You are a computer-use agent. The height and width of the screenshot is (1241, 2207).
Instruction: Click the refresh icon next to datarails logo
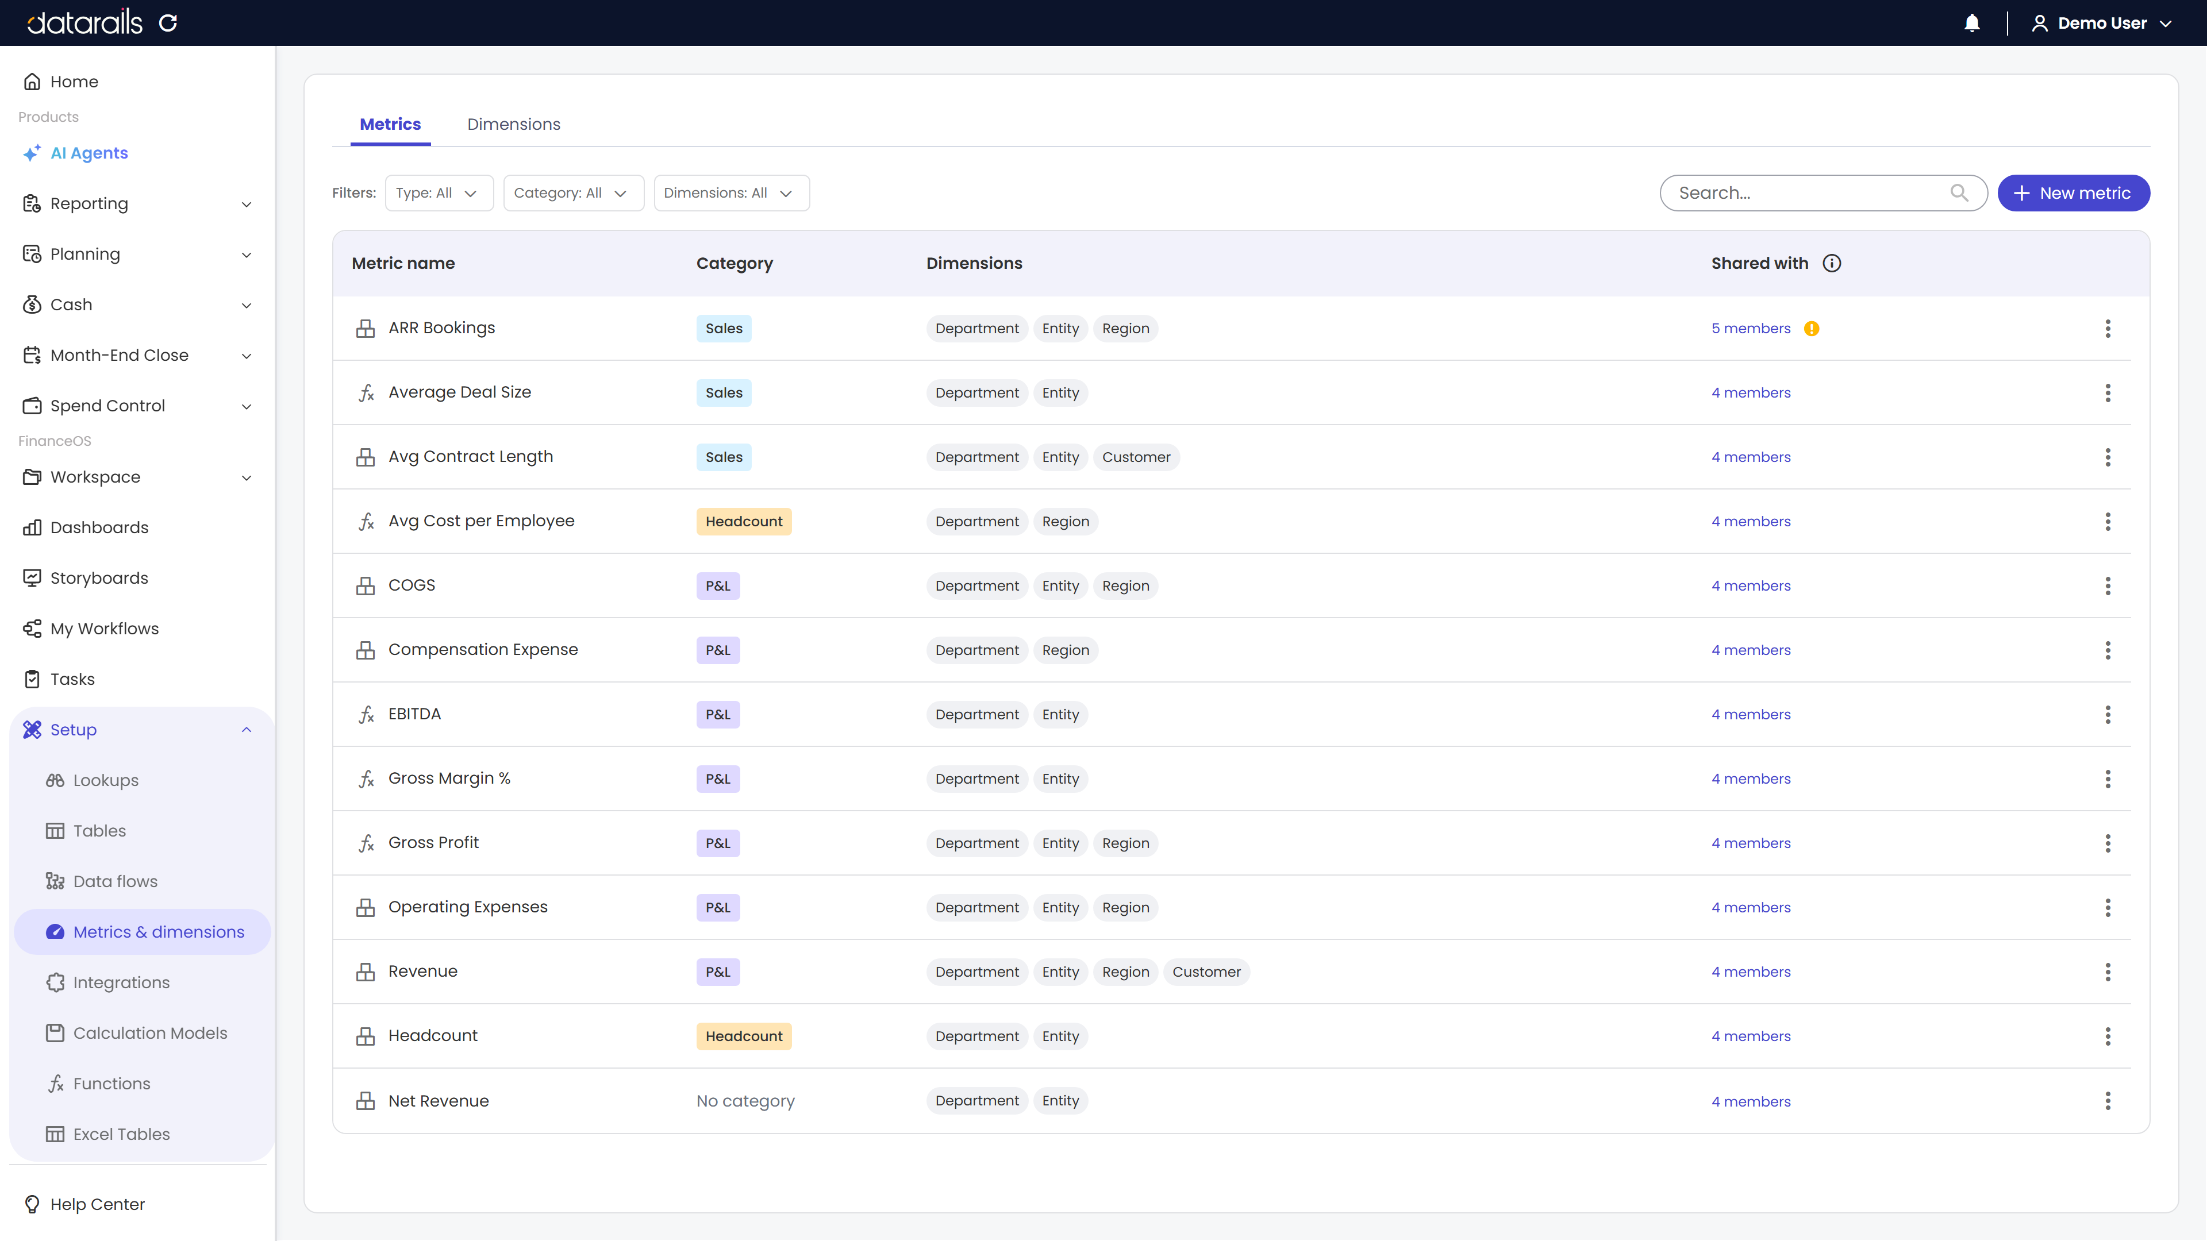tap(168, 23)
